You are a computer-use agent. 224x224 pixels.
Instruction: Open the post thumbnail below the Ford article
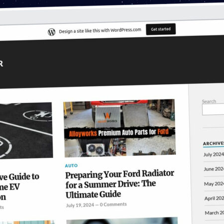click(x=122, y=221)
